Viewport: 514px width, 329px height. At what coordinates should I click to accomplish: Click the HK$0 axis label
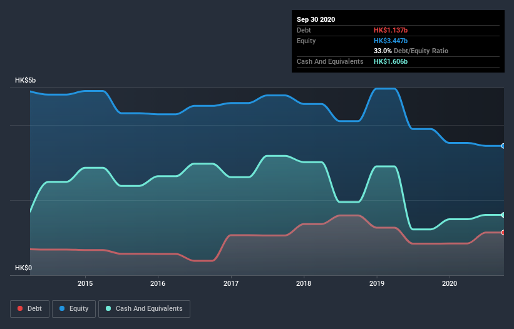(24, 268)
